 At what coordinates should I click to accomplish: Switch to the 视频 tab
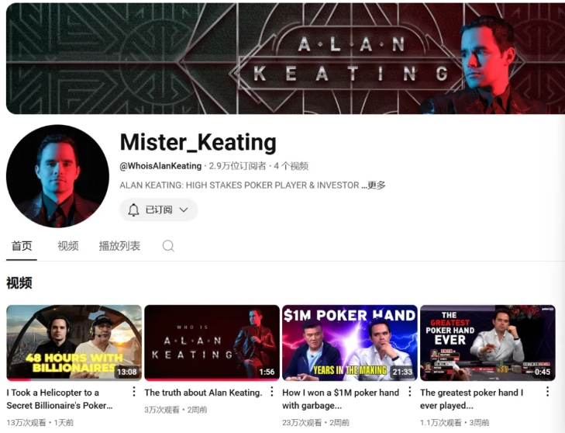click(x=67, y=246)
